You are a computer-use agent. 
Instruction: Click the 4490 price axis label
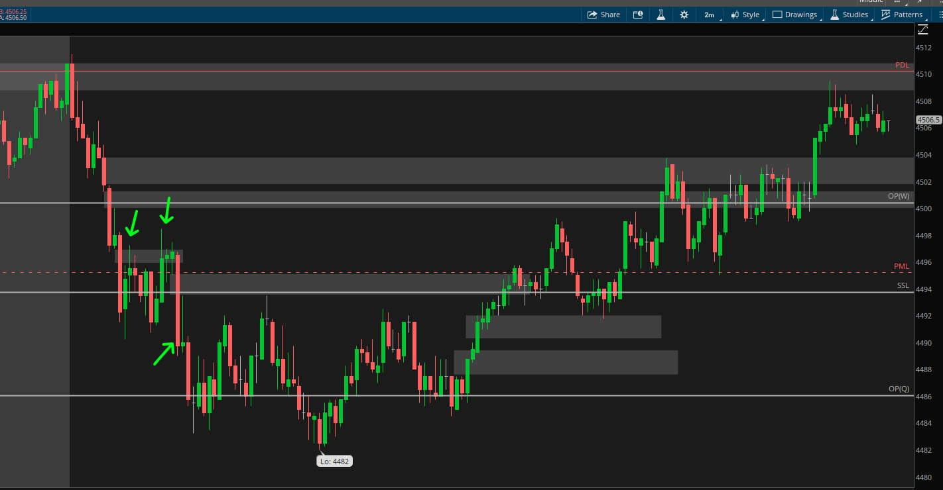pos(924,343)
